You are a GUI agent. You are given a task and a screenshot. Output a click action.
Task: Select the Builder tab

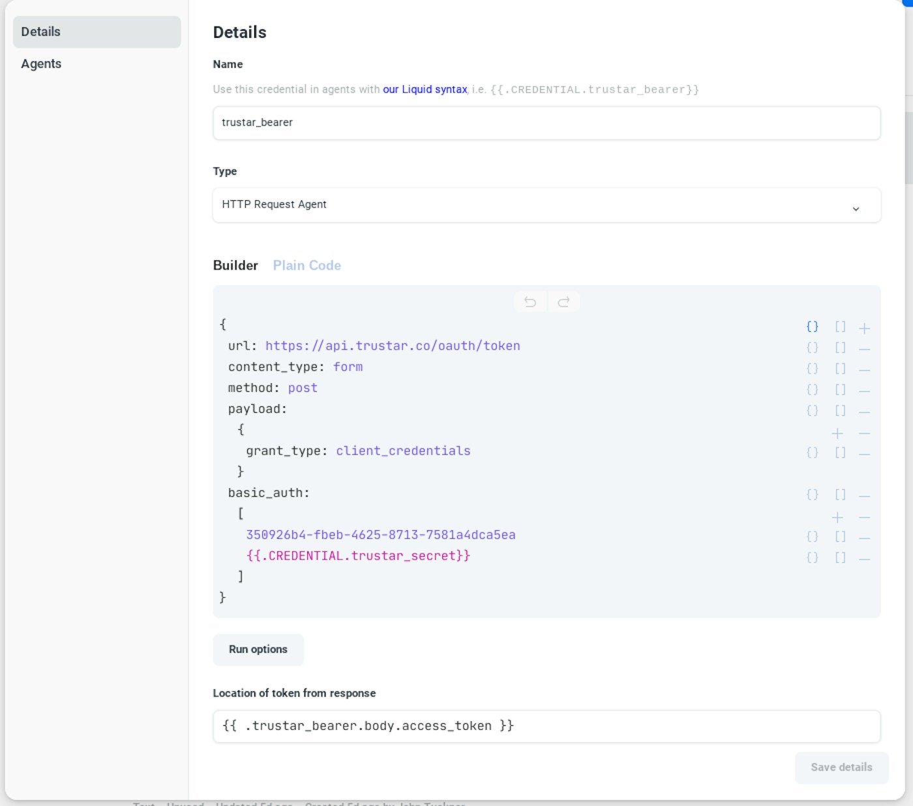tap(235, 265)
